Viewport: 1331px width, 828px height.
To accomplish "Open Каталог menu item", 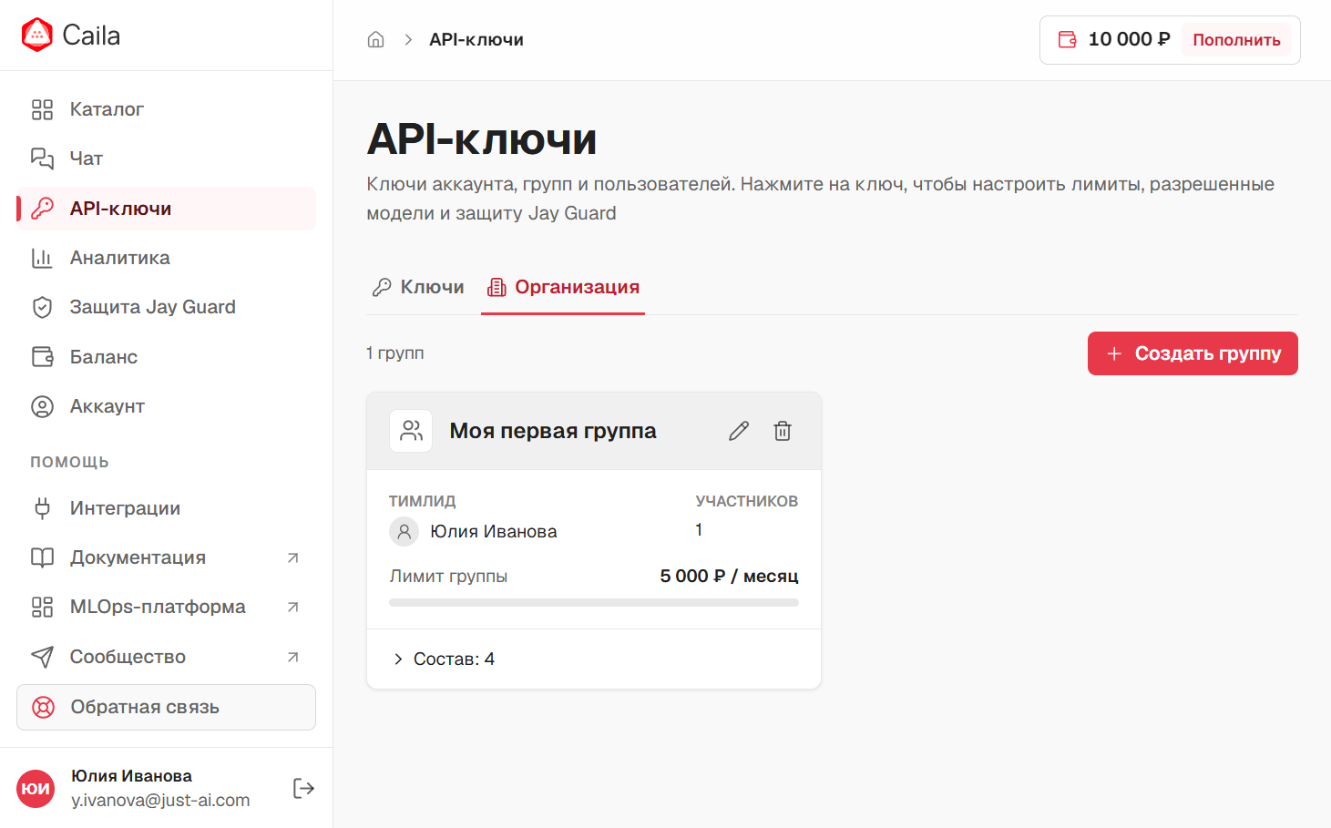I will tap(166, 109).
